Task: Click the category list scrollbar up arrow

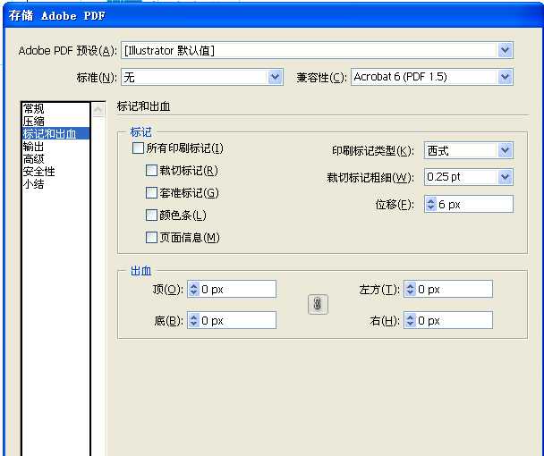Action: [x=98, y=110]
